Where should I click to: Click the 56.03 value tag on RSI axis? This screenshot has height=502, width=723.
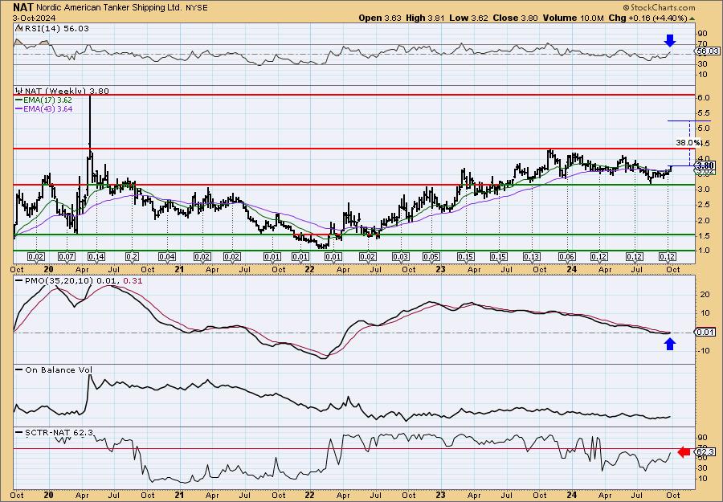click(709, 51)
